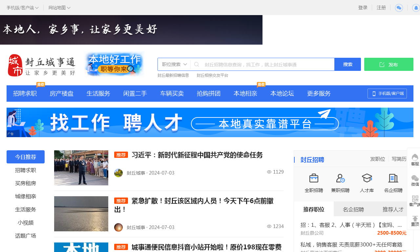Click 手机版/客户端 button in nav bar
Viewport: 420px width, 252px height.
387,94
